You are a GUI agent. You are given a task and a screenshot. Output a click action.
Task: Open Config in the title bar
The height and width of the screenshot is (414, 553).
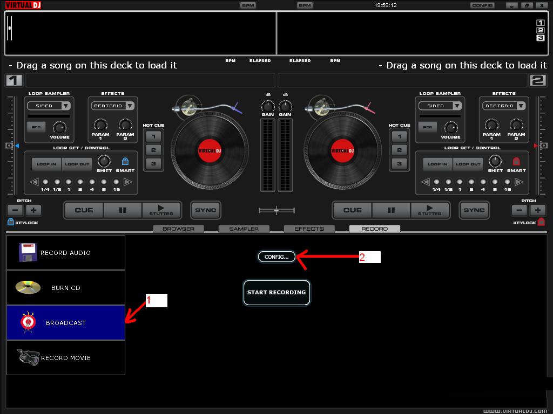482,5
